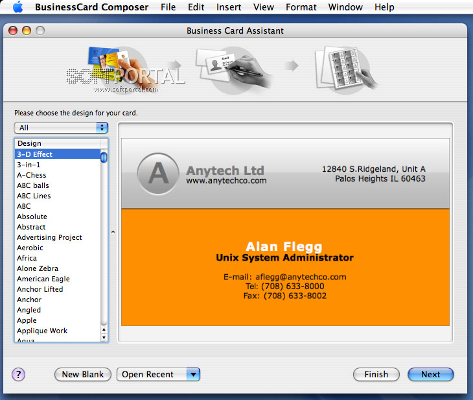Click the scrollbar up arrow in design list

[x=104, y=330]
